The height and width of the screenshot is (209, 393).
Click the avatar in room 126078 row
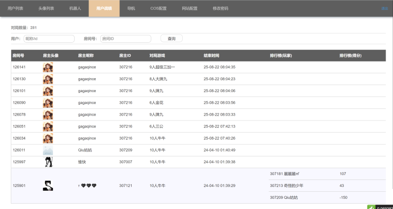point(48,115)
